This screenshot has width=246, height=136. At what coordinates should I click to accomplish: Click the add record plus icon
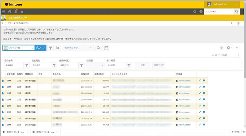point(221,48)
